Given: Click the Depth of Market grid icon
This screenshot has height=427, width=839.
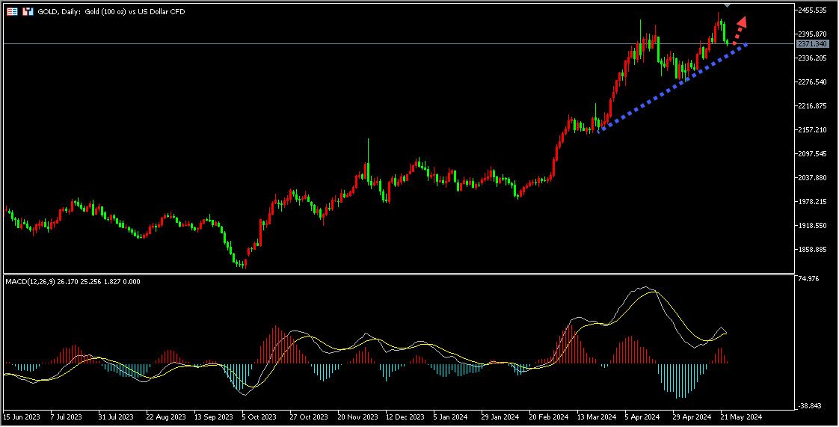Looking at the screenshot, I should tap(12, 12).
